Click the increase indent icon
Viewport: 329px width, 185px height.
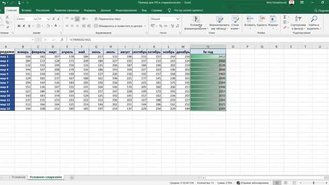(89, 26)
